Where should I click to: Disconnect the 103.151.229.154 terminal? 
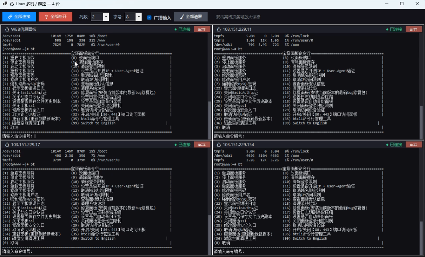[414, 145]
